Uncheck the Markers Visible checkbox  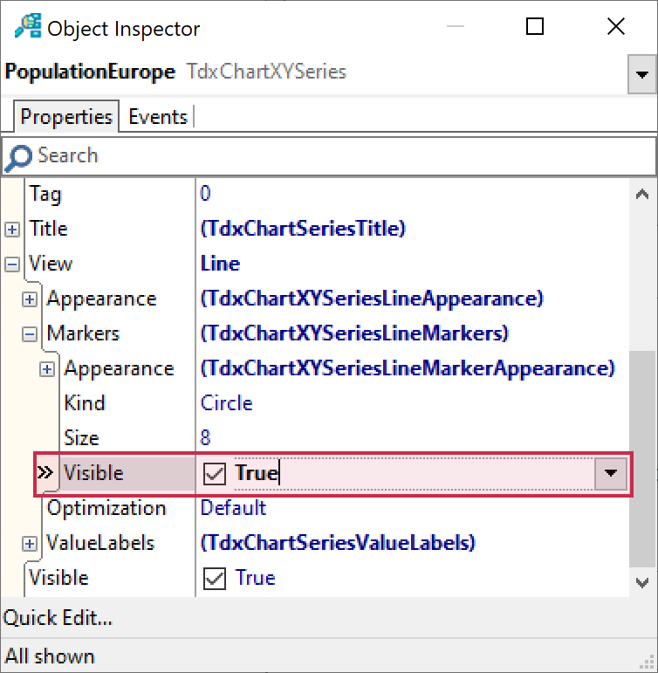(214, 474)
